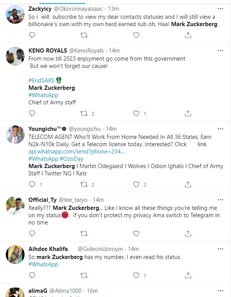231x297 pixels.
Task: Open the api.whatsapp.com link
Action: click(x=76, y=152)
